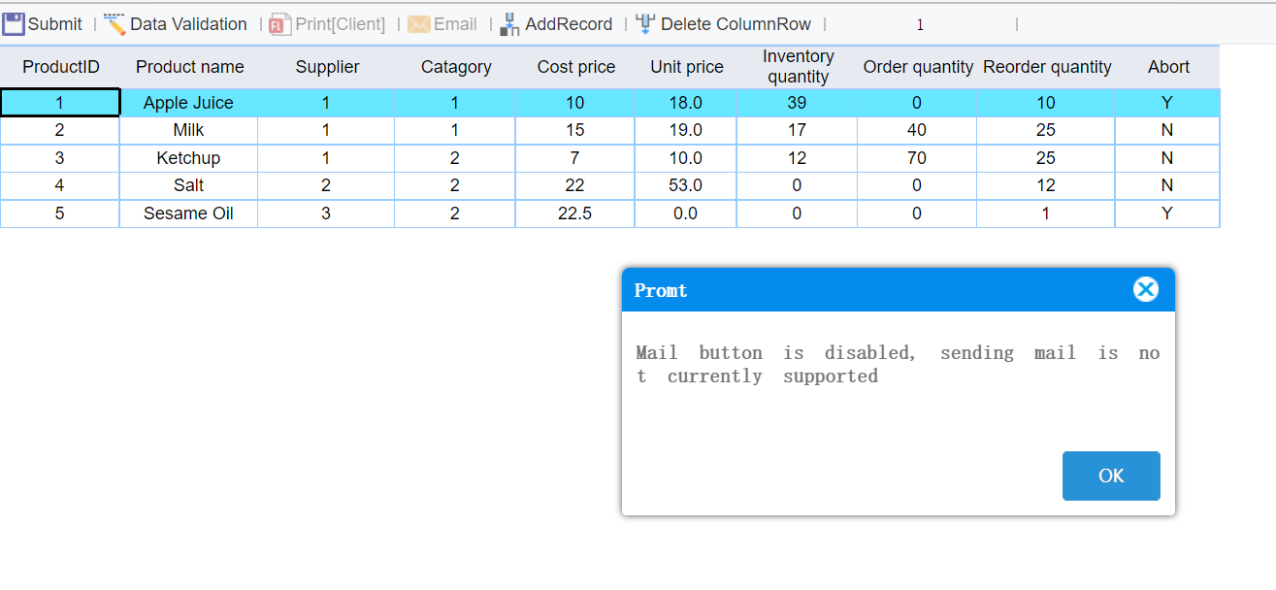This screenshot has height=590, width=1276.
Task: Select Unit price 19.0 cell
Action: 686,130
